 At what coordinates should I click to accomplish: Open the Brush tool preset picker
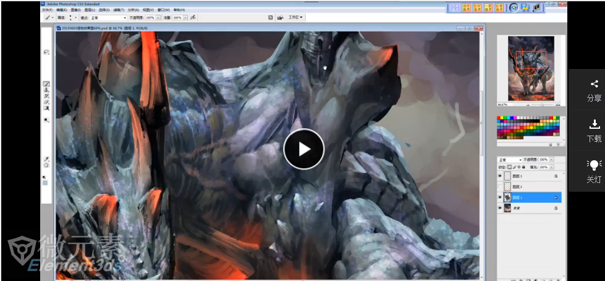tap(48, 17)
